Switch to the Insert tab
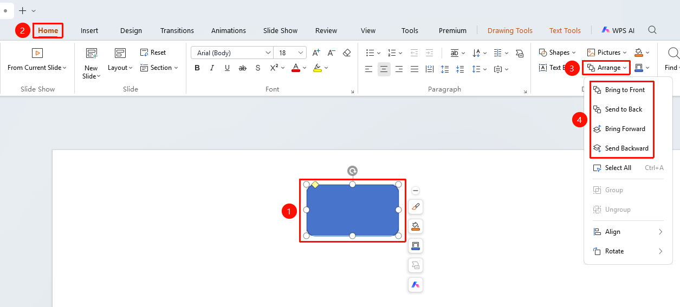The image size is (680, 307). coord(89,31)
